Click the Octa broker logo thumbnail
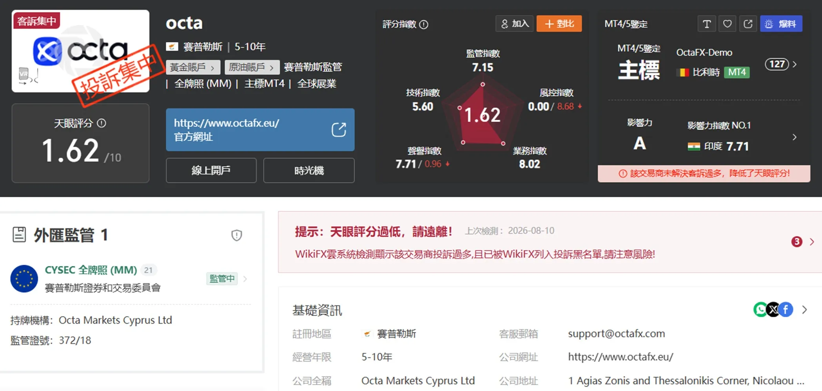This screenshot has width=822, height=391. (80, 51)
